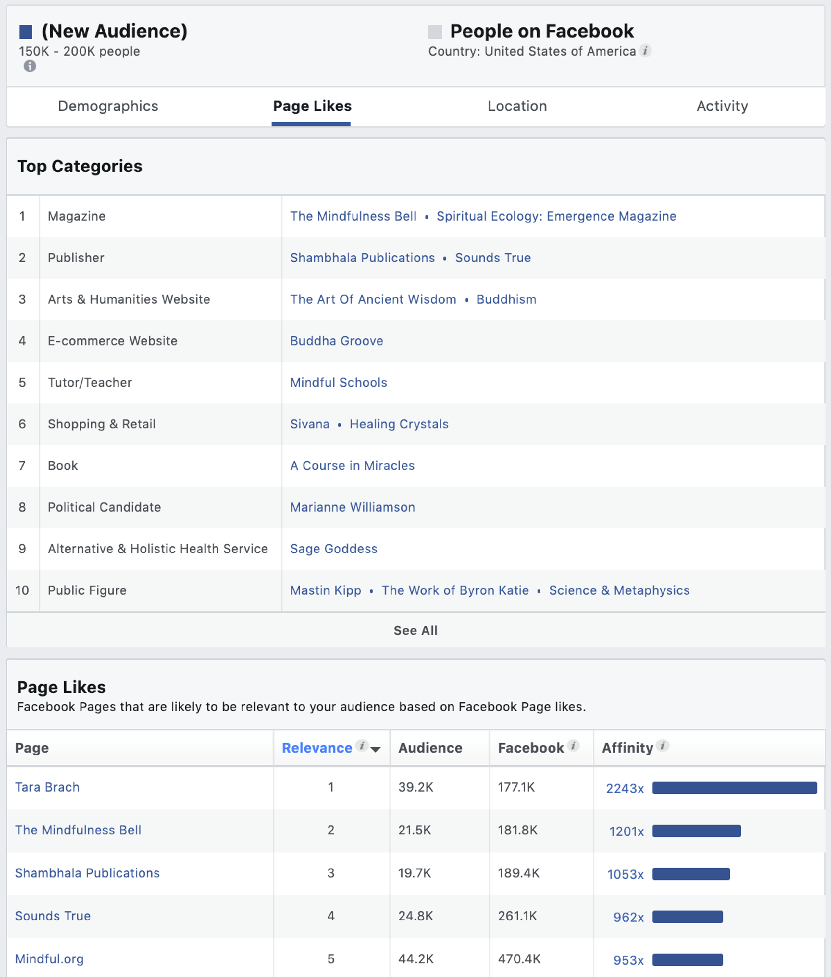The width and height of the screenshot is (831, 977).
Task: Expand categories with See All
Action: [x=415, y=630]
